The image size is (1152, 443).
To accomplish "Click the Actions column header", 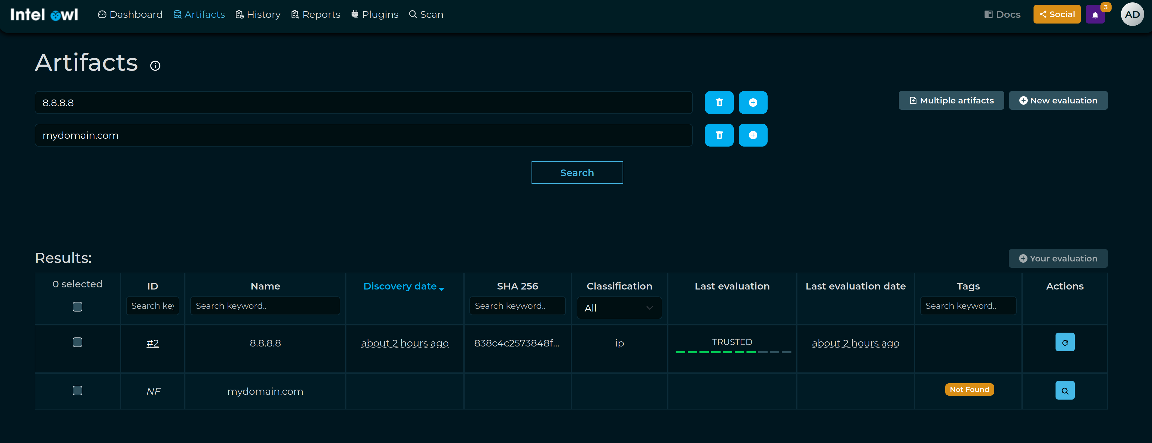I will pyautogui.click(x=1065, y=286).
